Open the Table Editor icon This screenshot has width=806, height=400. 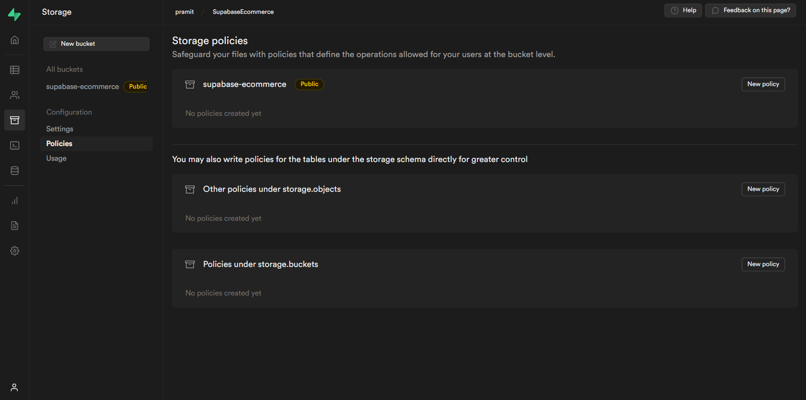15,70
